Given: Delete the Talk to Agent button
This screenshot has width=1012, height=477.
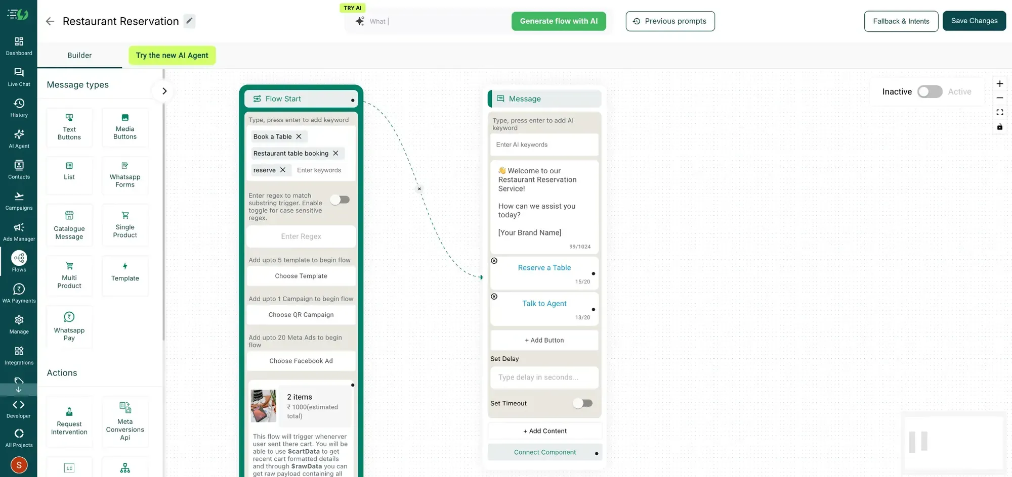Looking at the screenshot, I should pos(494,297).
